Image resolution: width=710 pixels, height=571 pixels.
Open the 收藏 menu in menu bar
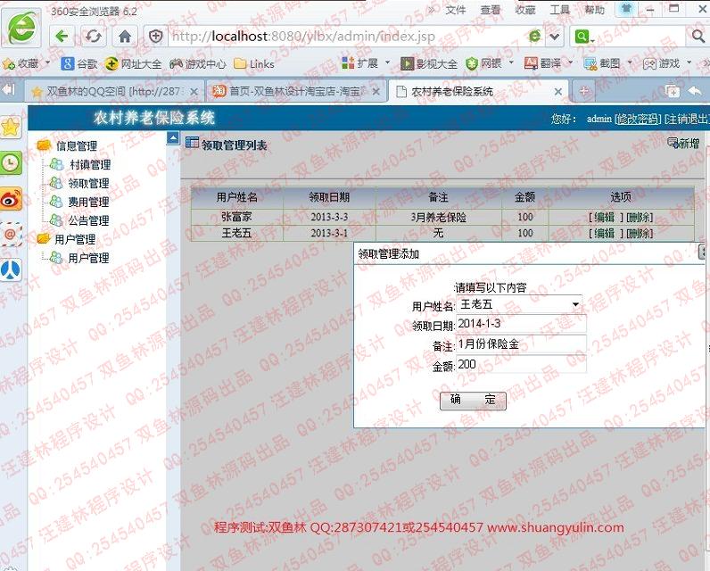click(x=525, y=10)
